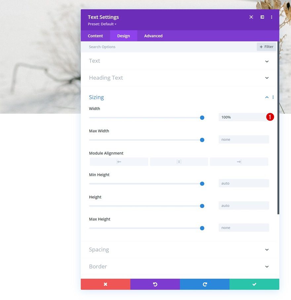Click the fullscreen expand modal icon
The width and height of the screenshot is (291, 300).
point(251,17)
